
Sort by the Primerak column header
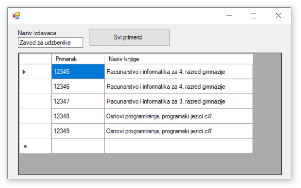[78, 59]
